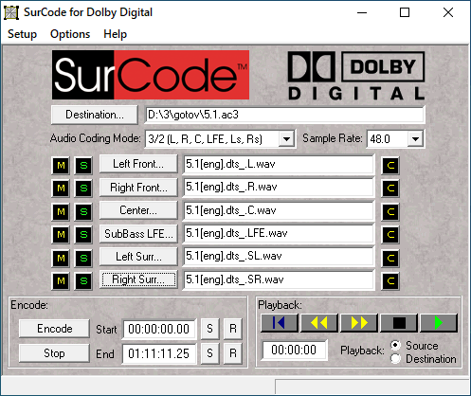The height and width of the screenshot is (396, 471).
Task: Set the Start time with S button
Action: 209,329
